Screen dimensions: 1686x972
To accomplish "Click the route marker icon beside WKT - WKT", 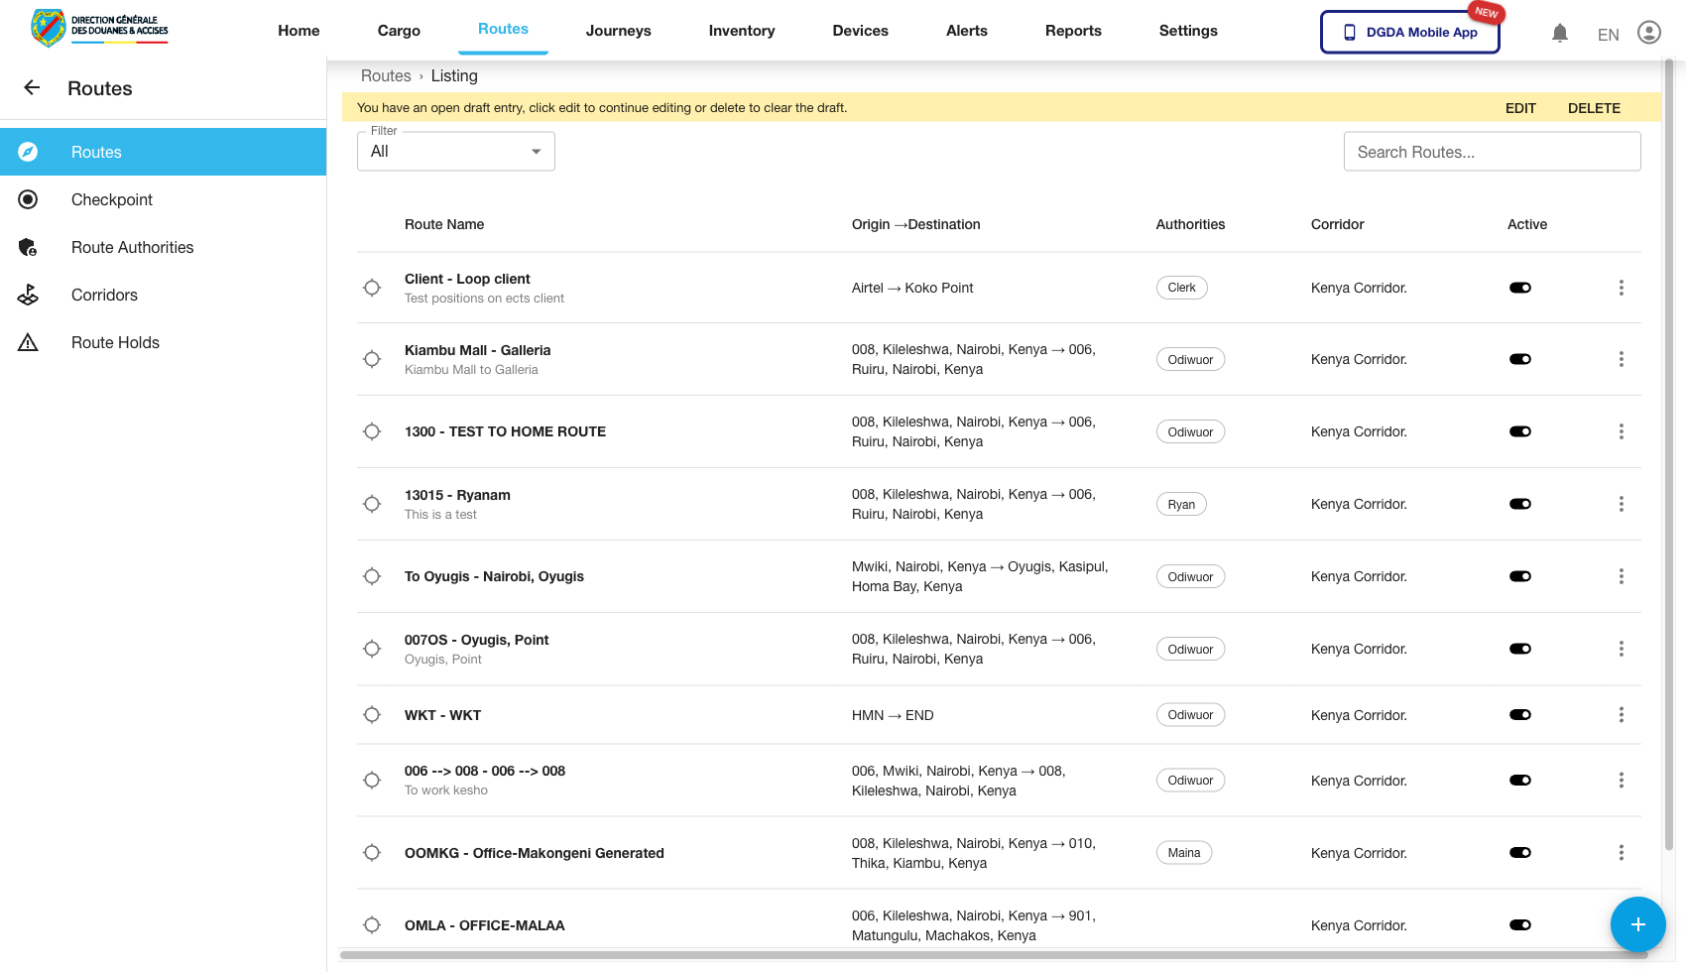I will [372, 714].
